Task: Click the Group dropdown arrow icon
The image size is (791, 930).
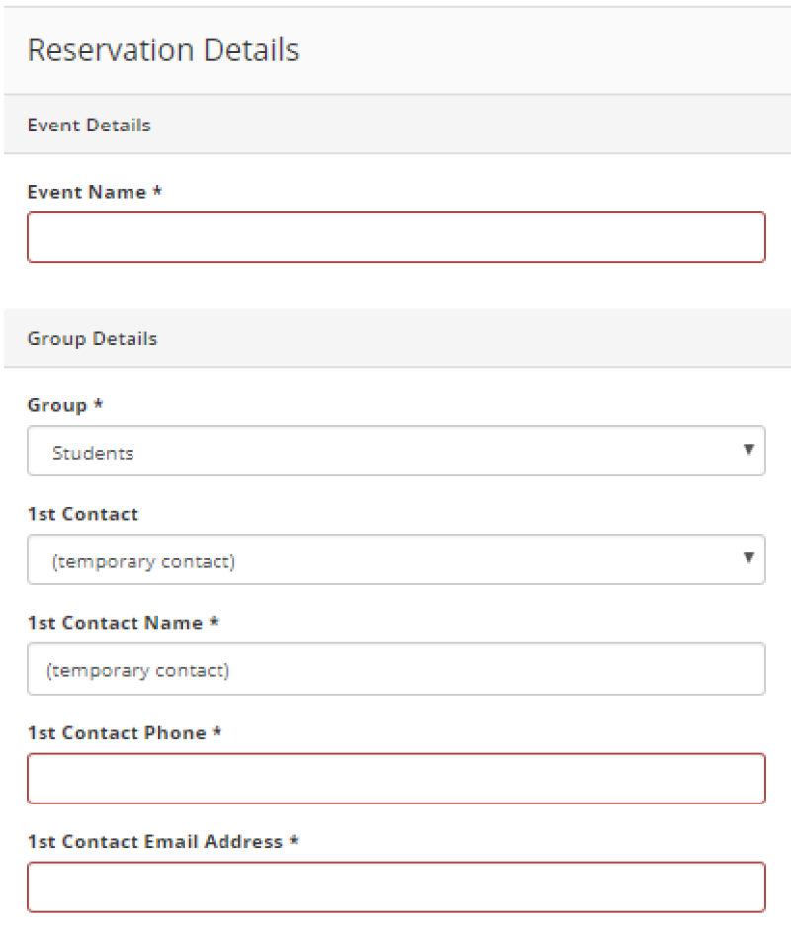Action: pyautogui.click(x=748, y=450)
